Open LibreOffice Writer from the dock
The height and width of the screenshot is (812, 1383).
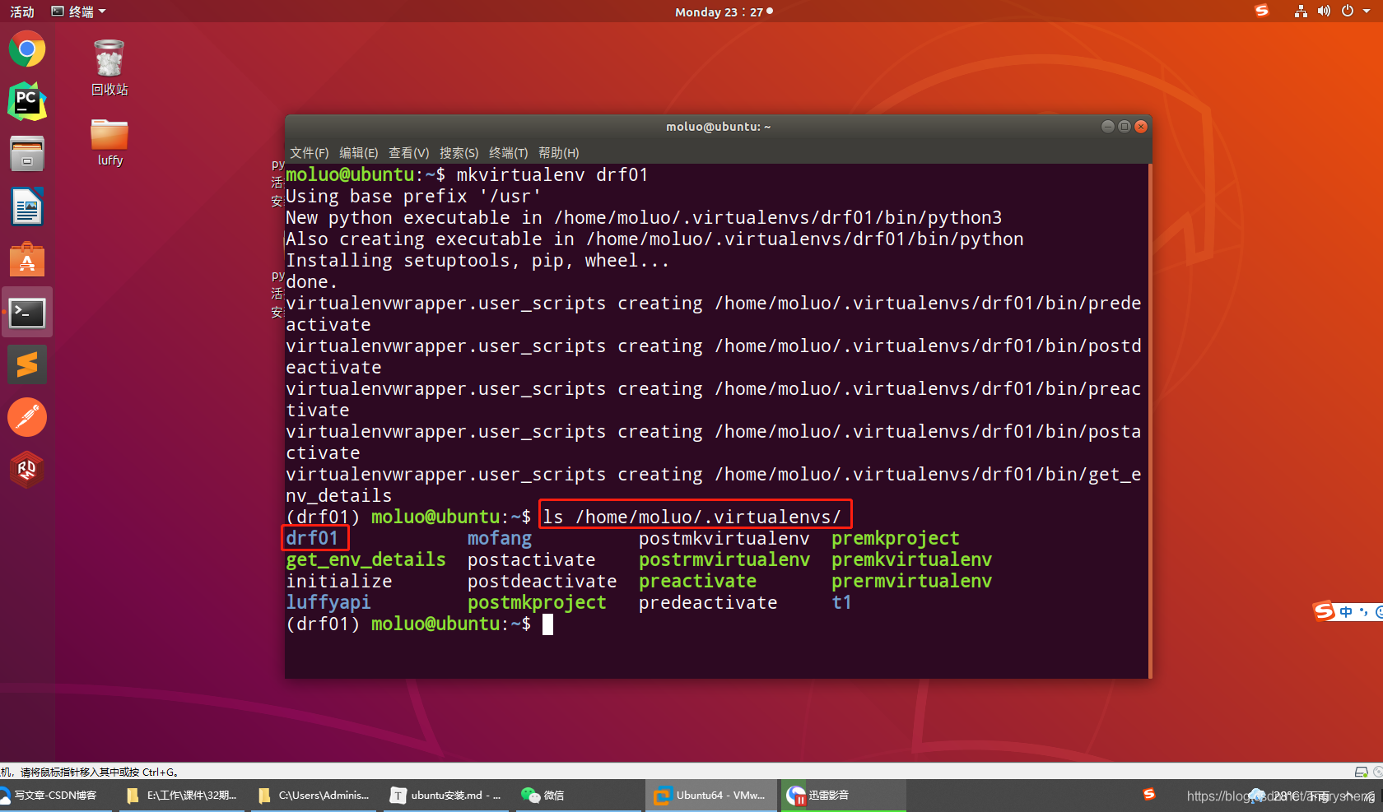(27, 206)
